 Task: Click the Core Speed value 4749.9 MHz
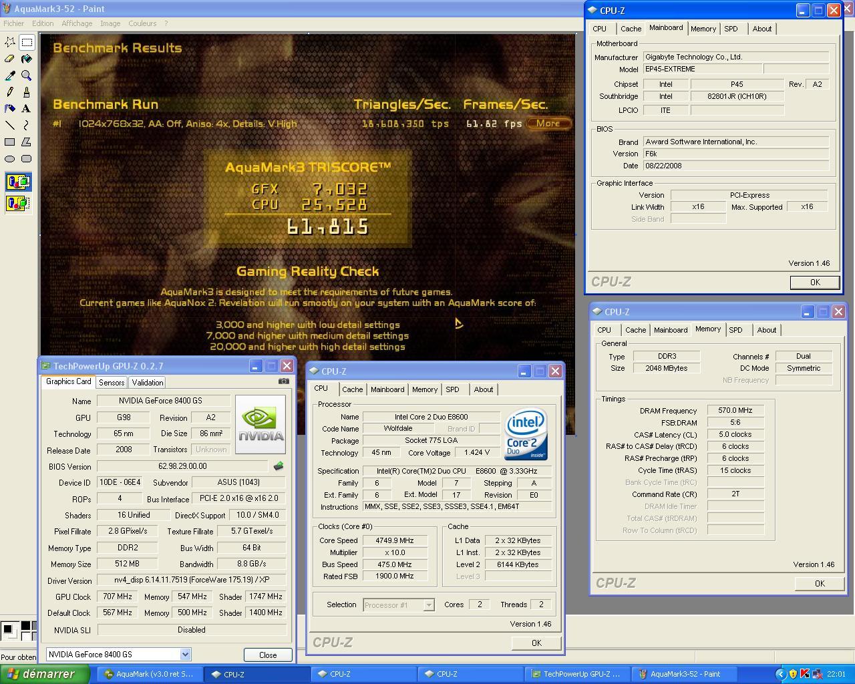[x=395, y=540]
